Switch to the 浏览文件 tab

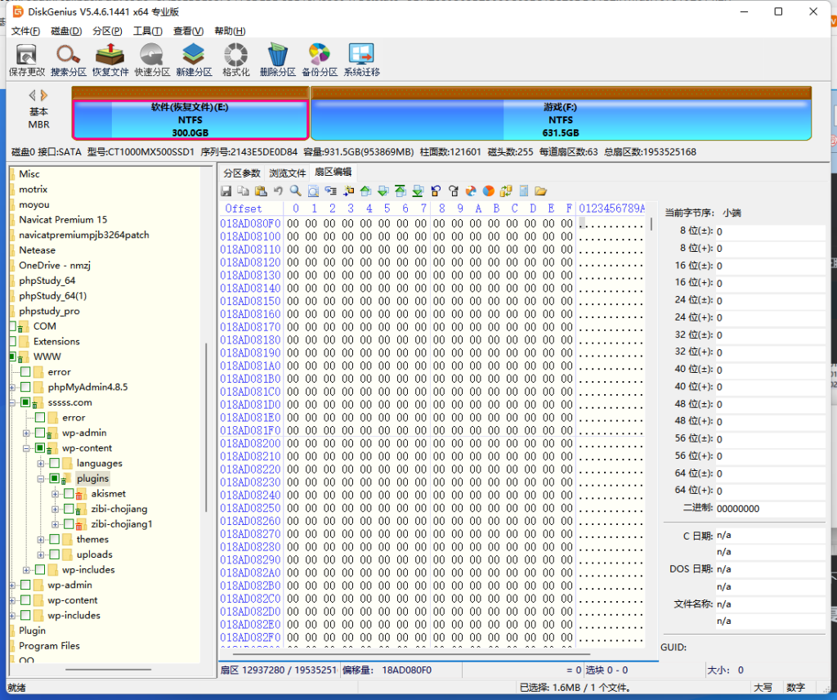coord(288,173)
